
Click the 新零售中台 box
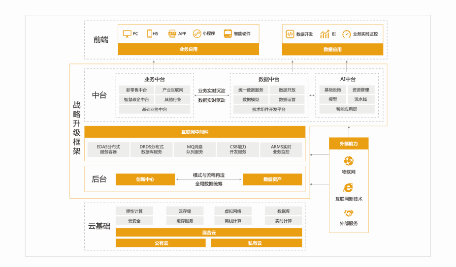pyautogui.click(x=136, y=90)
